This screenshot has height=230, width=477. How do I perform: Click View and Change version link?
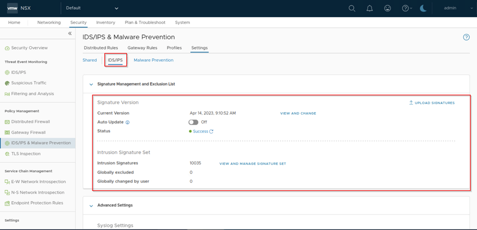click(x=298, y=114)
